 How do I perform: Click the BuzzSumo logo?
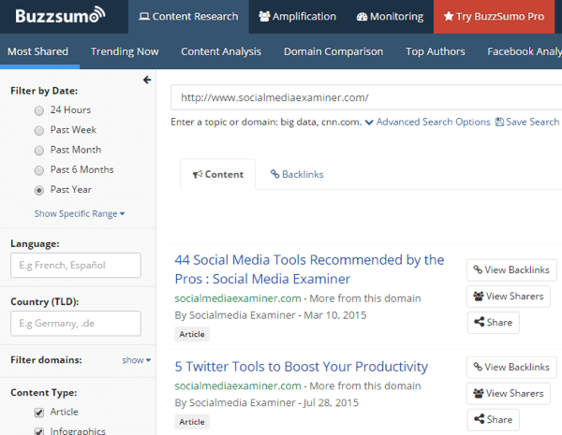pyautogui.click(x=60, y=15)
